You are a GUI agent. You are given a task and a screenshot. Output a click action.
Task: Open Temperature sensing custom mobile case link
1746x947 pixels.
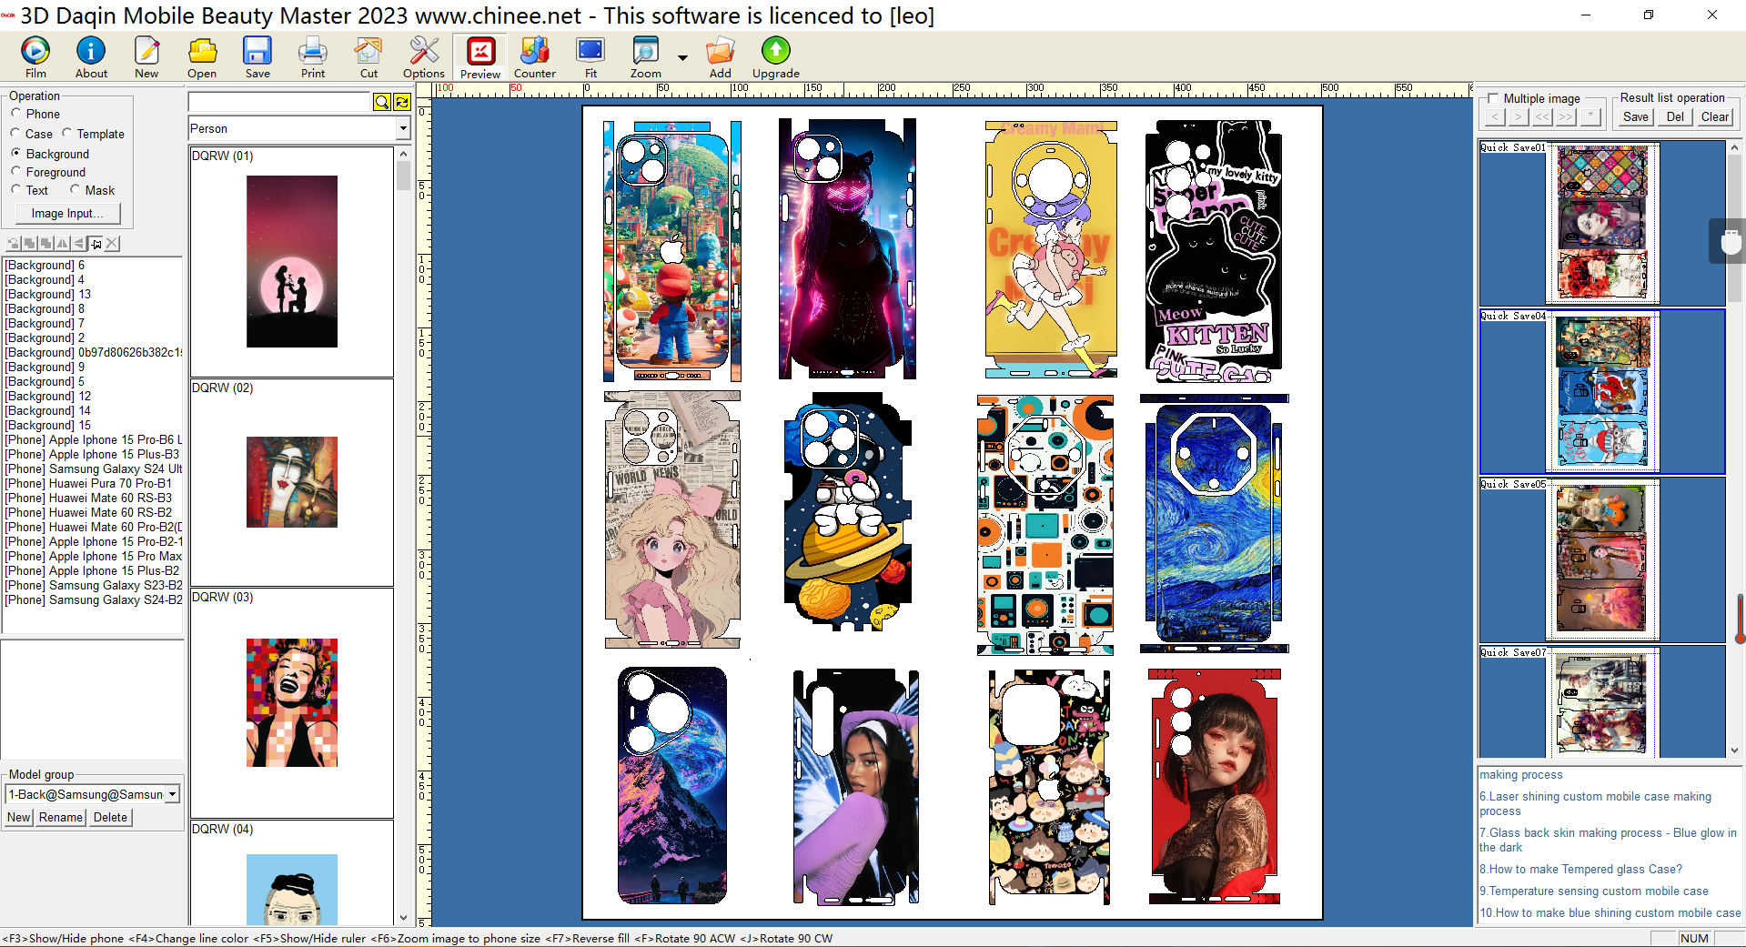click(x=1594, y=891)
